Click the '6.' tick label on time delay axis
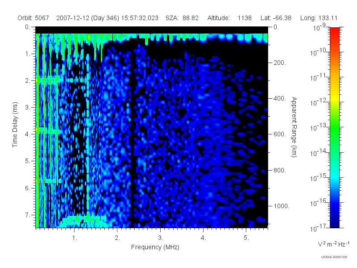Screen dimensions: 357x268 [28, 188]
